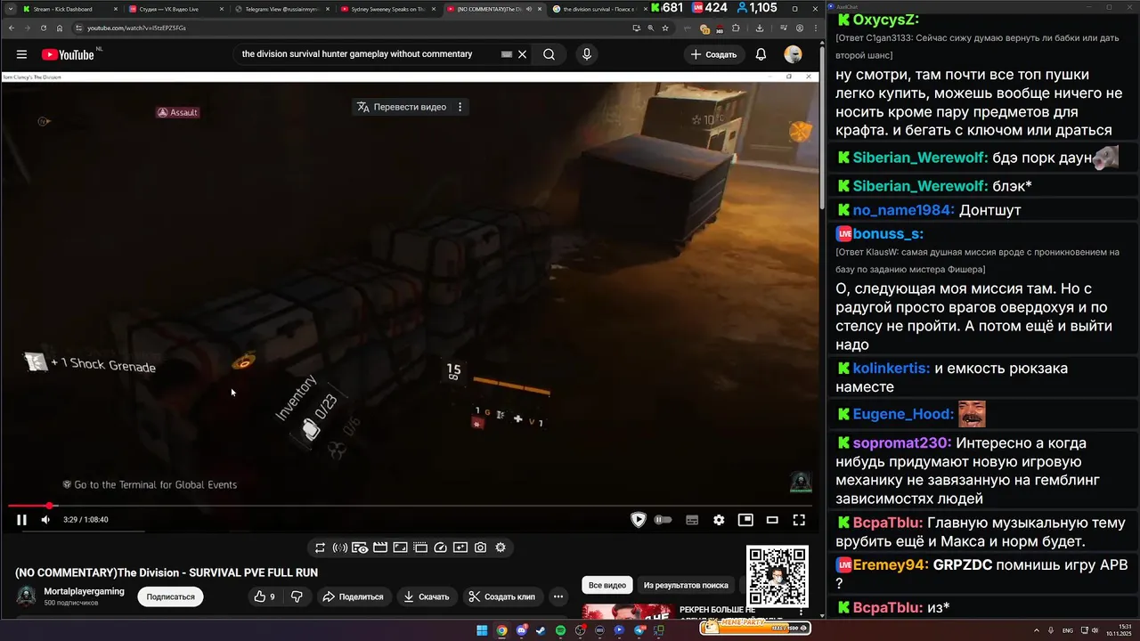This screenshot has width=1140, height=641.
Task: Click the resize player icon in toolbar
Action: pos(400,548)
